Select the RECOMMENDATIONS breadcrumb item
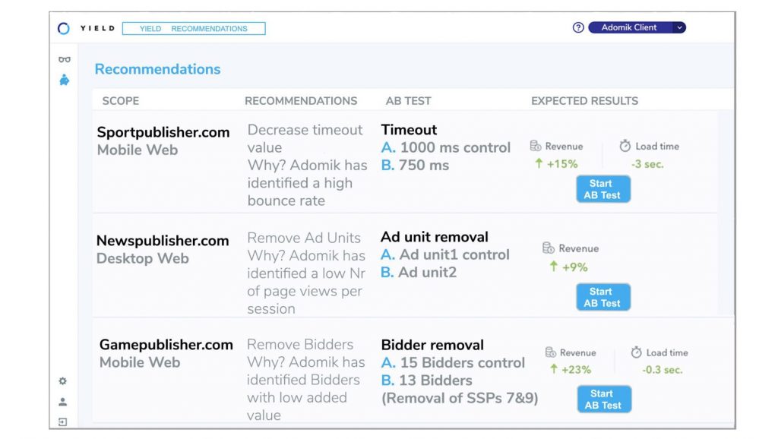 point(209,29)
